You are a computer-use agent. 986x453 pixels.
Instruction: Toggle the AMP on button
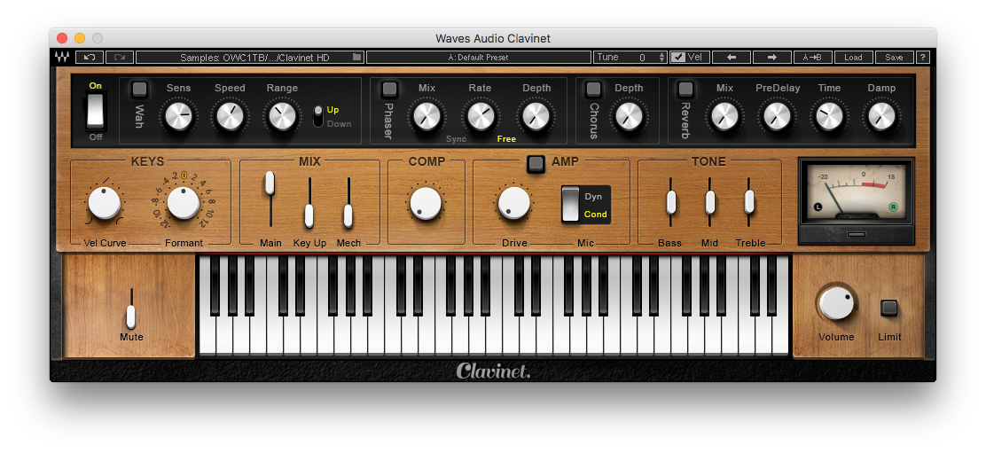click(536, 163)
